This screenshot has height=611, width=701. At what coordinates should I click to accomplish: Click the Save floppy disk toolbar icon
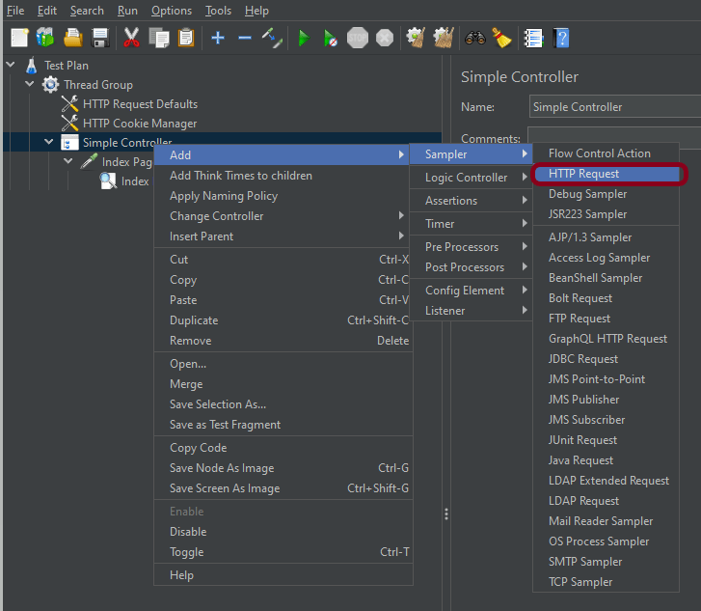(x=99, y=38)
